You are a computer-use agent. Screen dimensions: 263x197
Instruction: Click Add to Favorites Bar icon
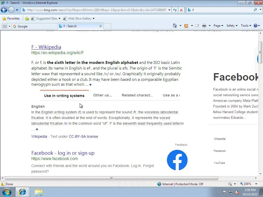pyautogui.click(x=27, y=18)
